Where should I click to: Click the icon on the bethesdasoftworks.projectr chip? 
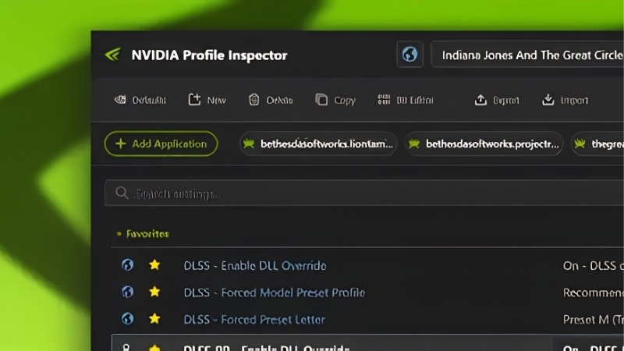[x=414, y=144]
